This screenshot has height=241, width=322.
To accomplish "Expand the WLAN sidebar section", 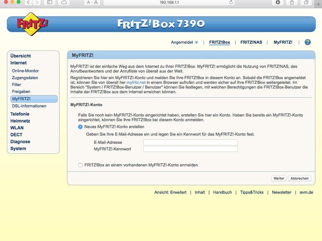I will (x=17, y=128).
